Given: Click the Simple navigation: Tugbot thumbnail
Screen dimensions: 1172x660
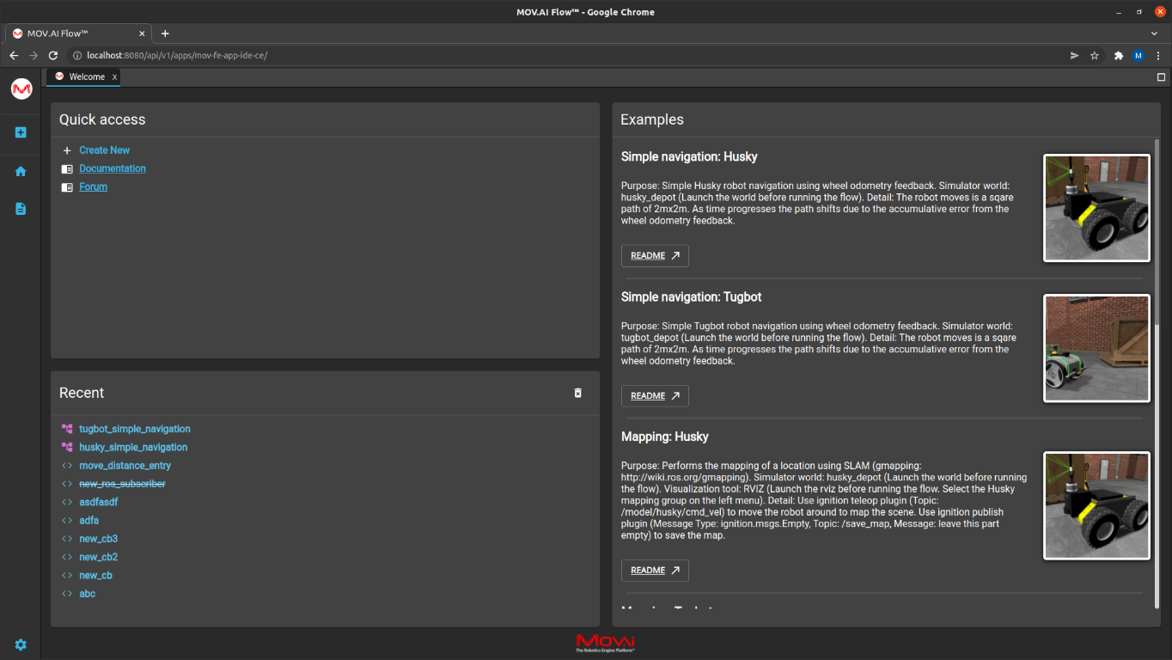Looking at the screenshot, I should pos(1096,348).
